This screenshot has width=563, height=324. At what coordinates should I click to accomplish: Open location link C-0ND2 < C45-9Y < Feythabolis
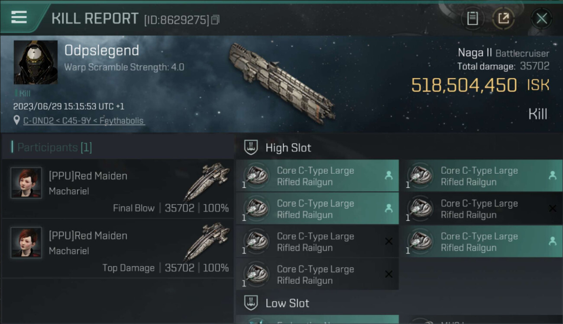(x=84, y=121)
